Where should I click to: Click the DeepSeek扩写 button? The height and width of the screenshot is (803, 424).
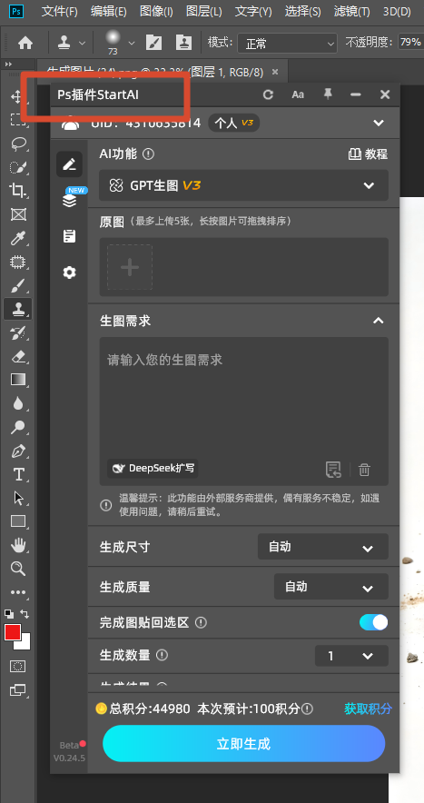click(153, 468)
